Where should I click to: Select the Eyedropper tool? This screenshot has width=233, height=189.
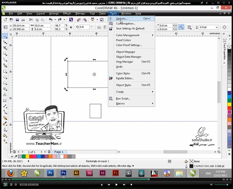(x=5, y=124)
